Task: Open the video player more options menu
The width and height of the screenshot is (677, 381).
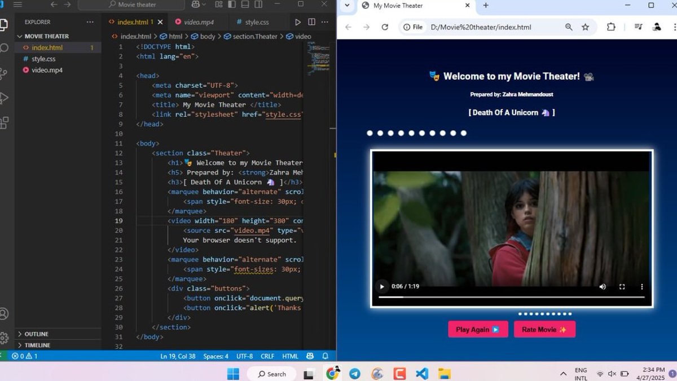Action: [x=641, y=287]
